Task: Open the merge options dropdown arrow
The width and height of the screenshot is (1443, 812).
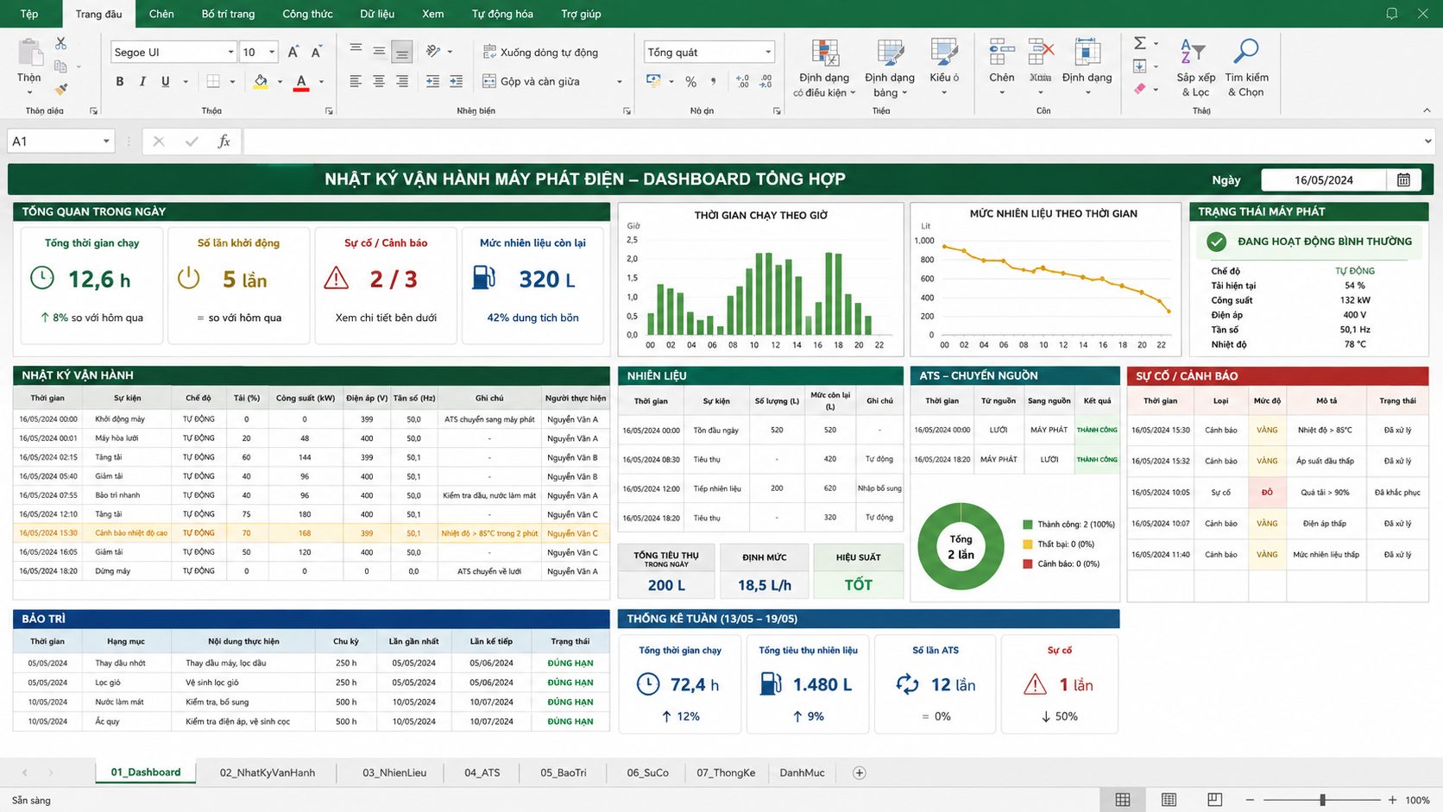Action: click(620, 83)
